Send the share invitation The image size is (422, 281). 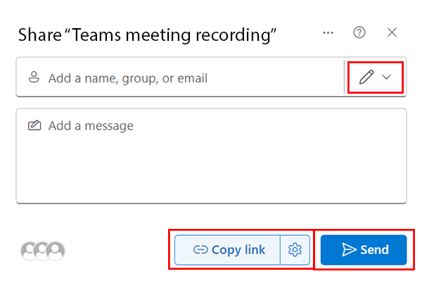pyautogui.click(x=364, y=250)
